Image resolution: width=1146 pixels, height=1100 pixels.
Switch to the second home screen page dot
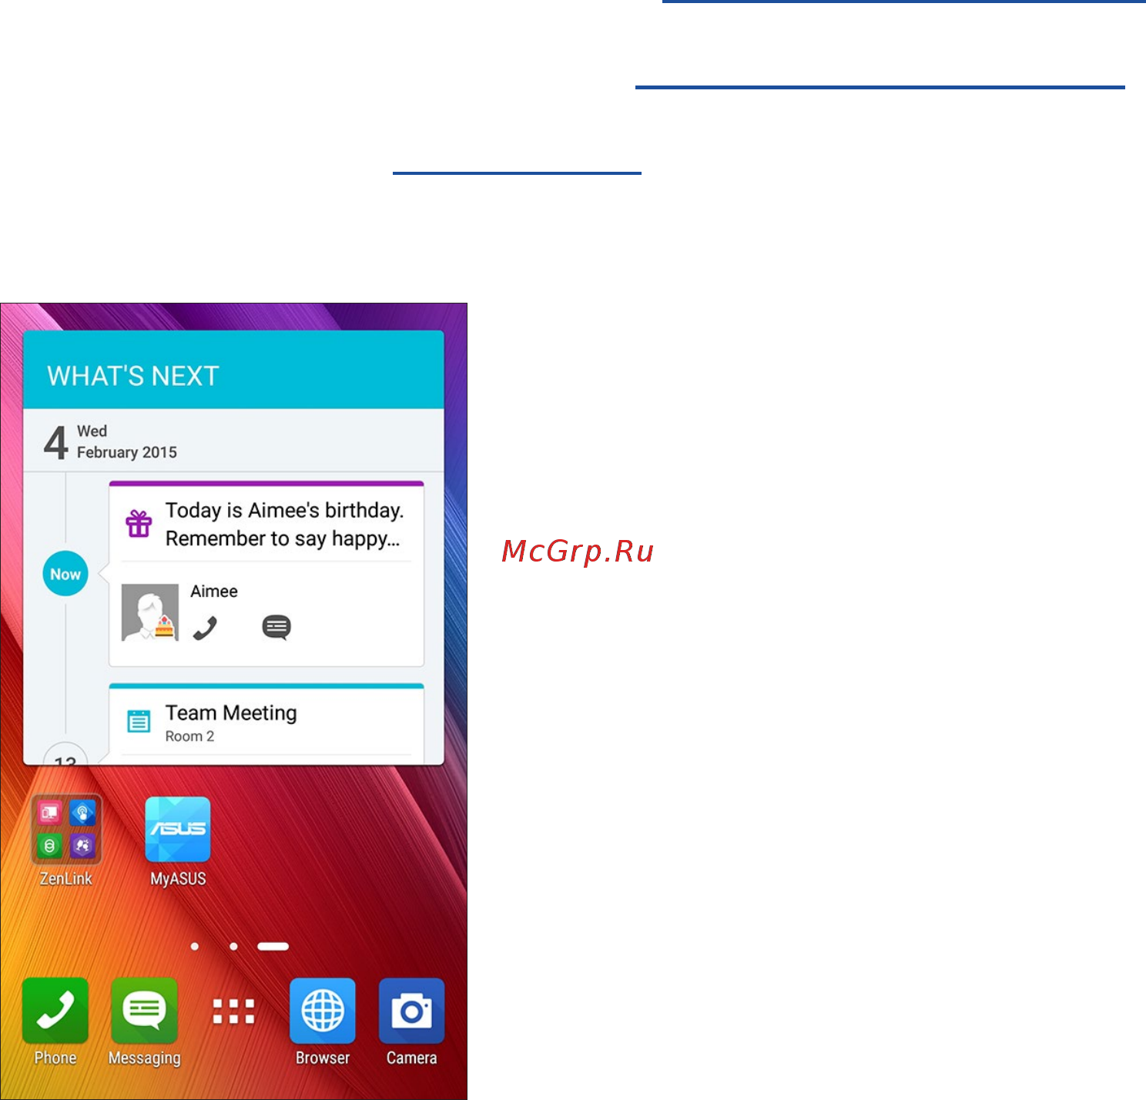[x=233, y=947]
